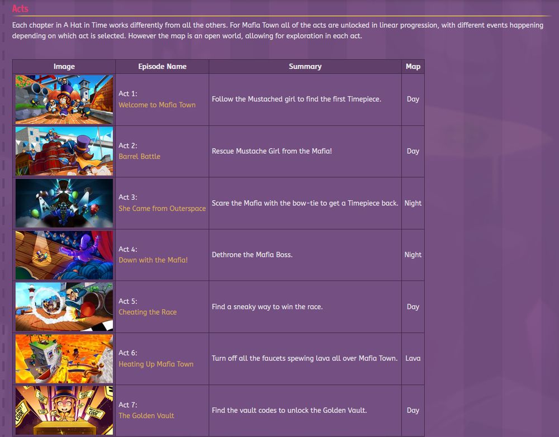
Task: Click the Act 4 Mafia Boss stage image
Action: (64, 255)
